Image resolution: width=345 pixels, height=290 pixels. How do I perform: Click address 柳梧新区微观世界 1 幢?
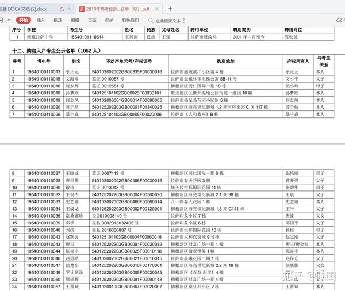pos(193,251)
